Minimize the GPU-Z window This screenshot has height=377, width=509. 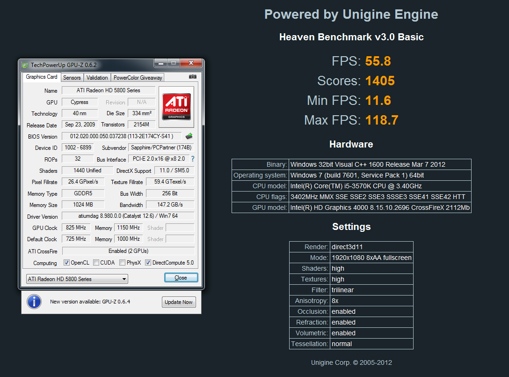tap(160, 63)
